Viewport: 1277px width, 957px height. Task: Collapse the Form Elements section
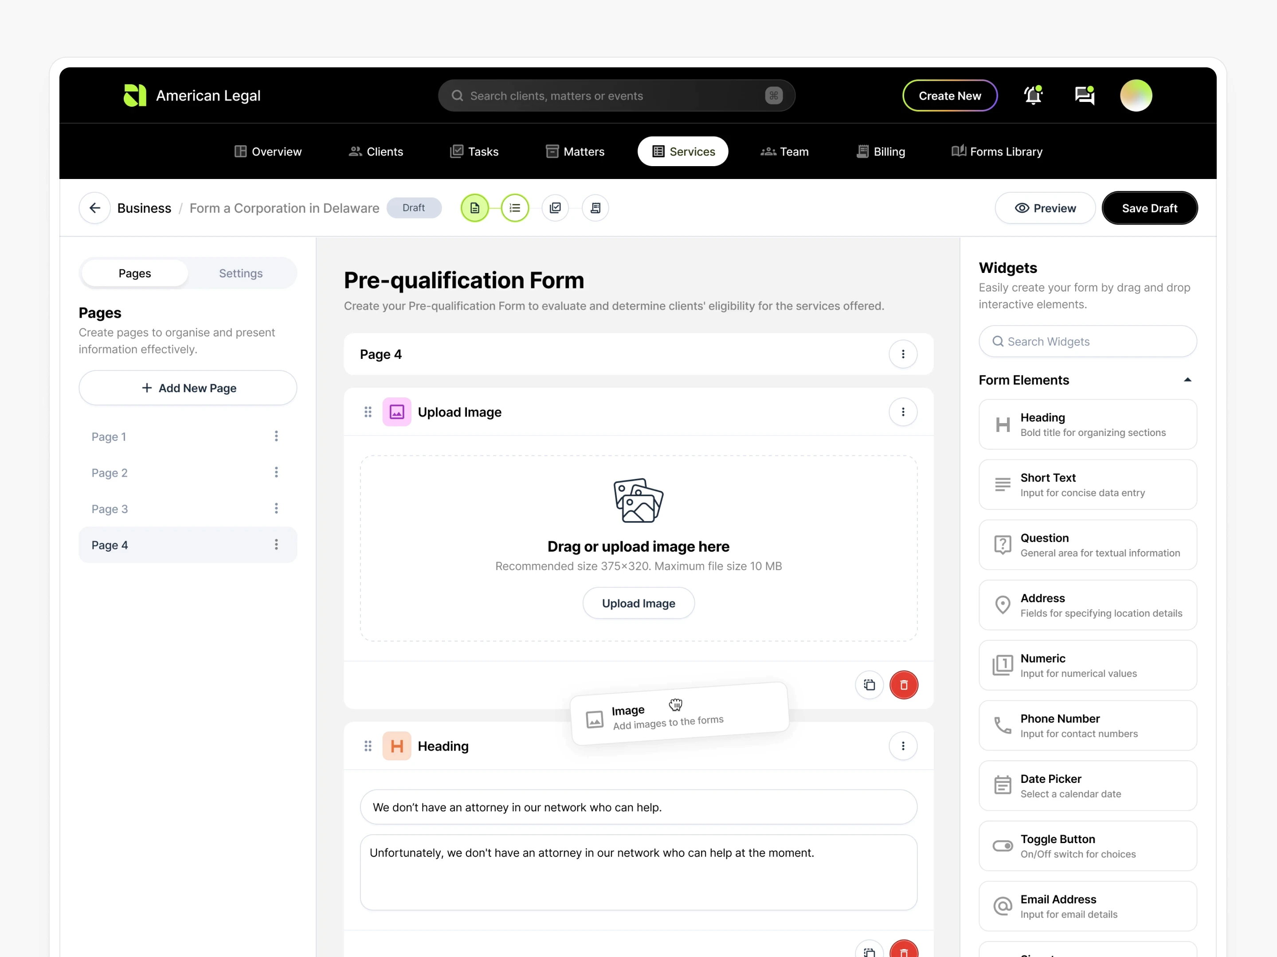point(1187,380)
